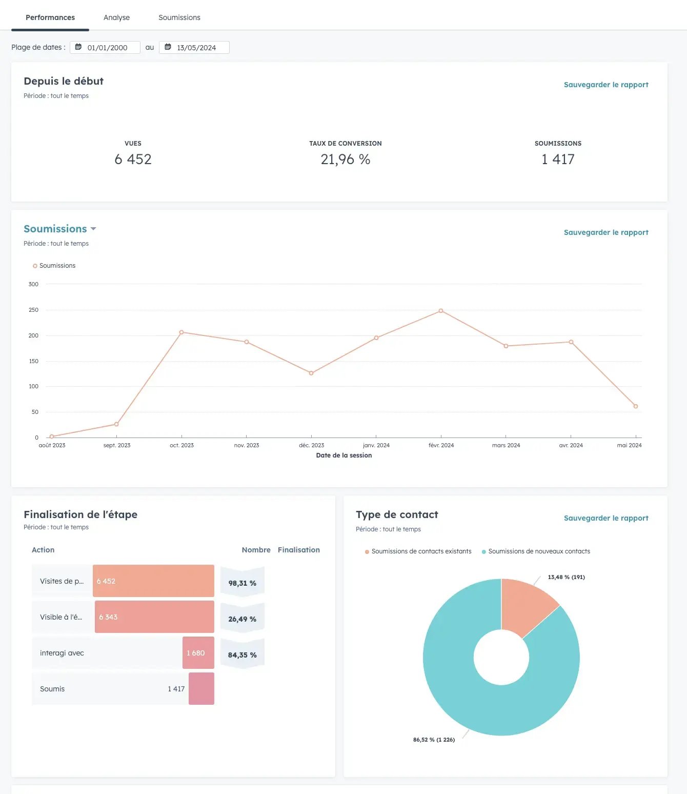The image size is (687, 794).
Task: Open the Soumissions metric dropdown
Action: coord(60,229)
